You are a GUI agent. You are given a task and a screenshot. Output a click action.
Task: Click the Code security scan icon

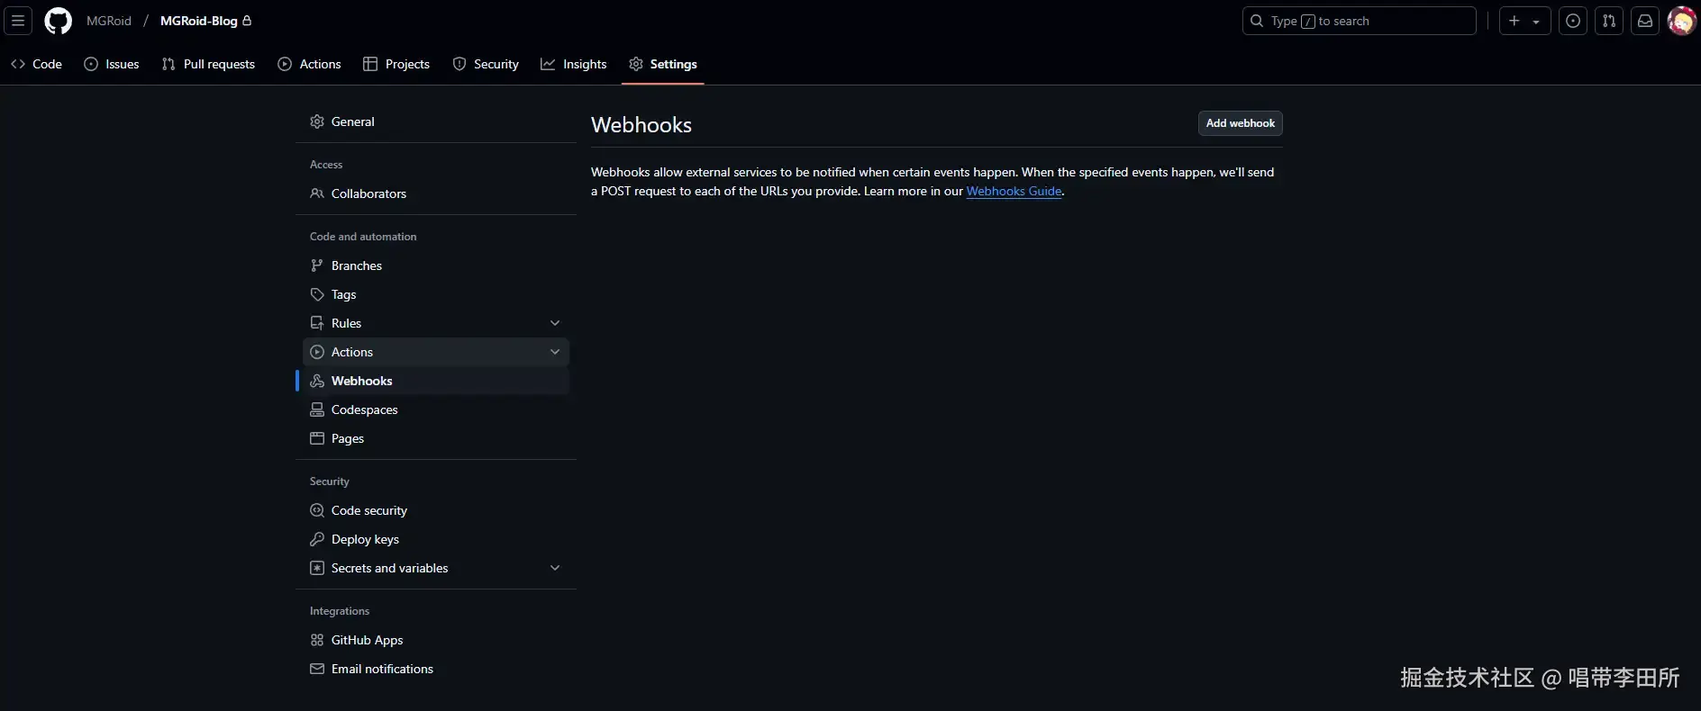[x=317, y=510]
